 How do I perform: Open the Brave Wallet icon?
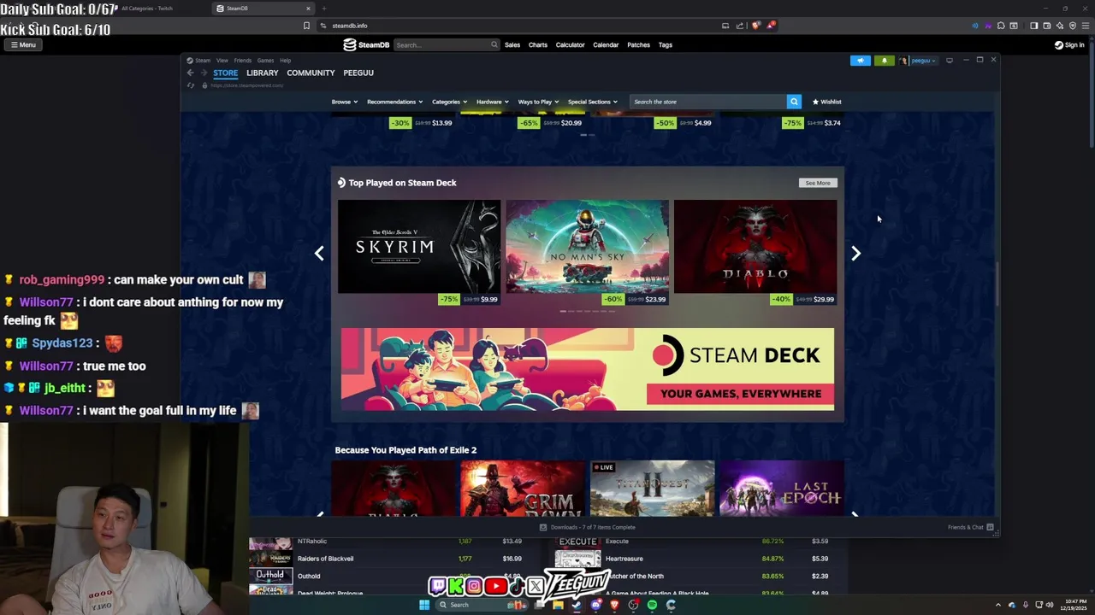(1046, 26)
